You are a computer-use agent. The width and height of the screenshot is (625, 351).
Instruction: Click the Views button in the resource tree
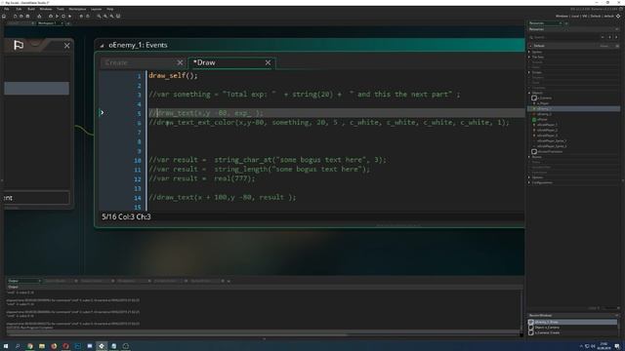coord(604,46)
